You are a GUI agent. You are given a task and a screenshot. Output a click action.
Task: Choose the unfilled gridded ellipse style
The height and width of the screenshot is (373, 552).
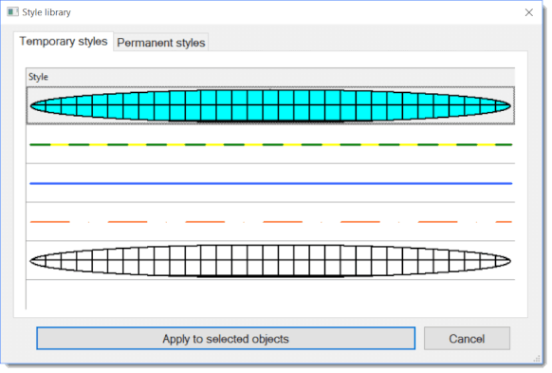[x=270, y=261]
